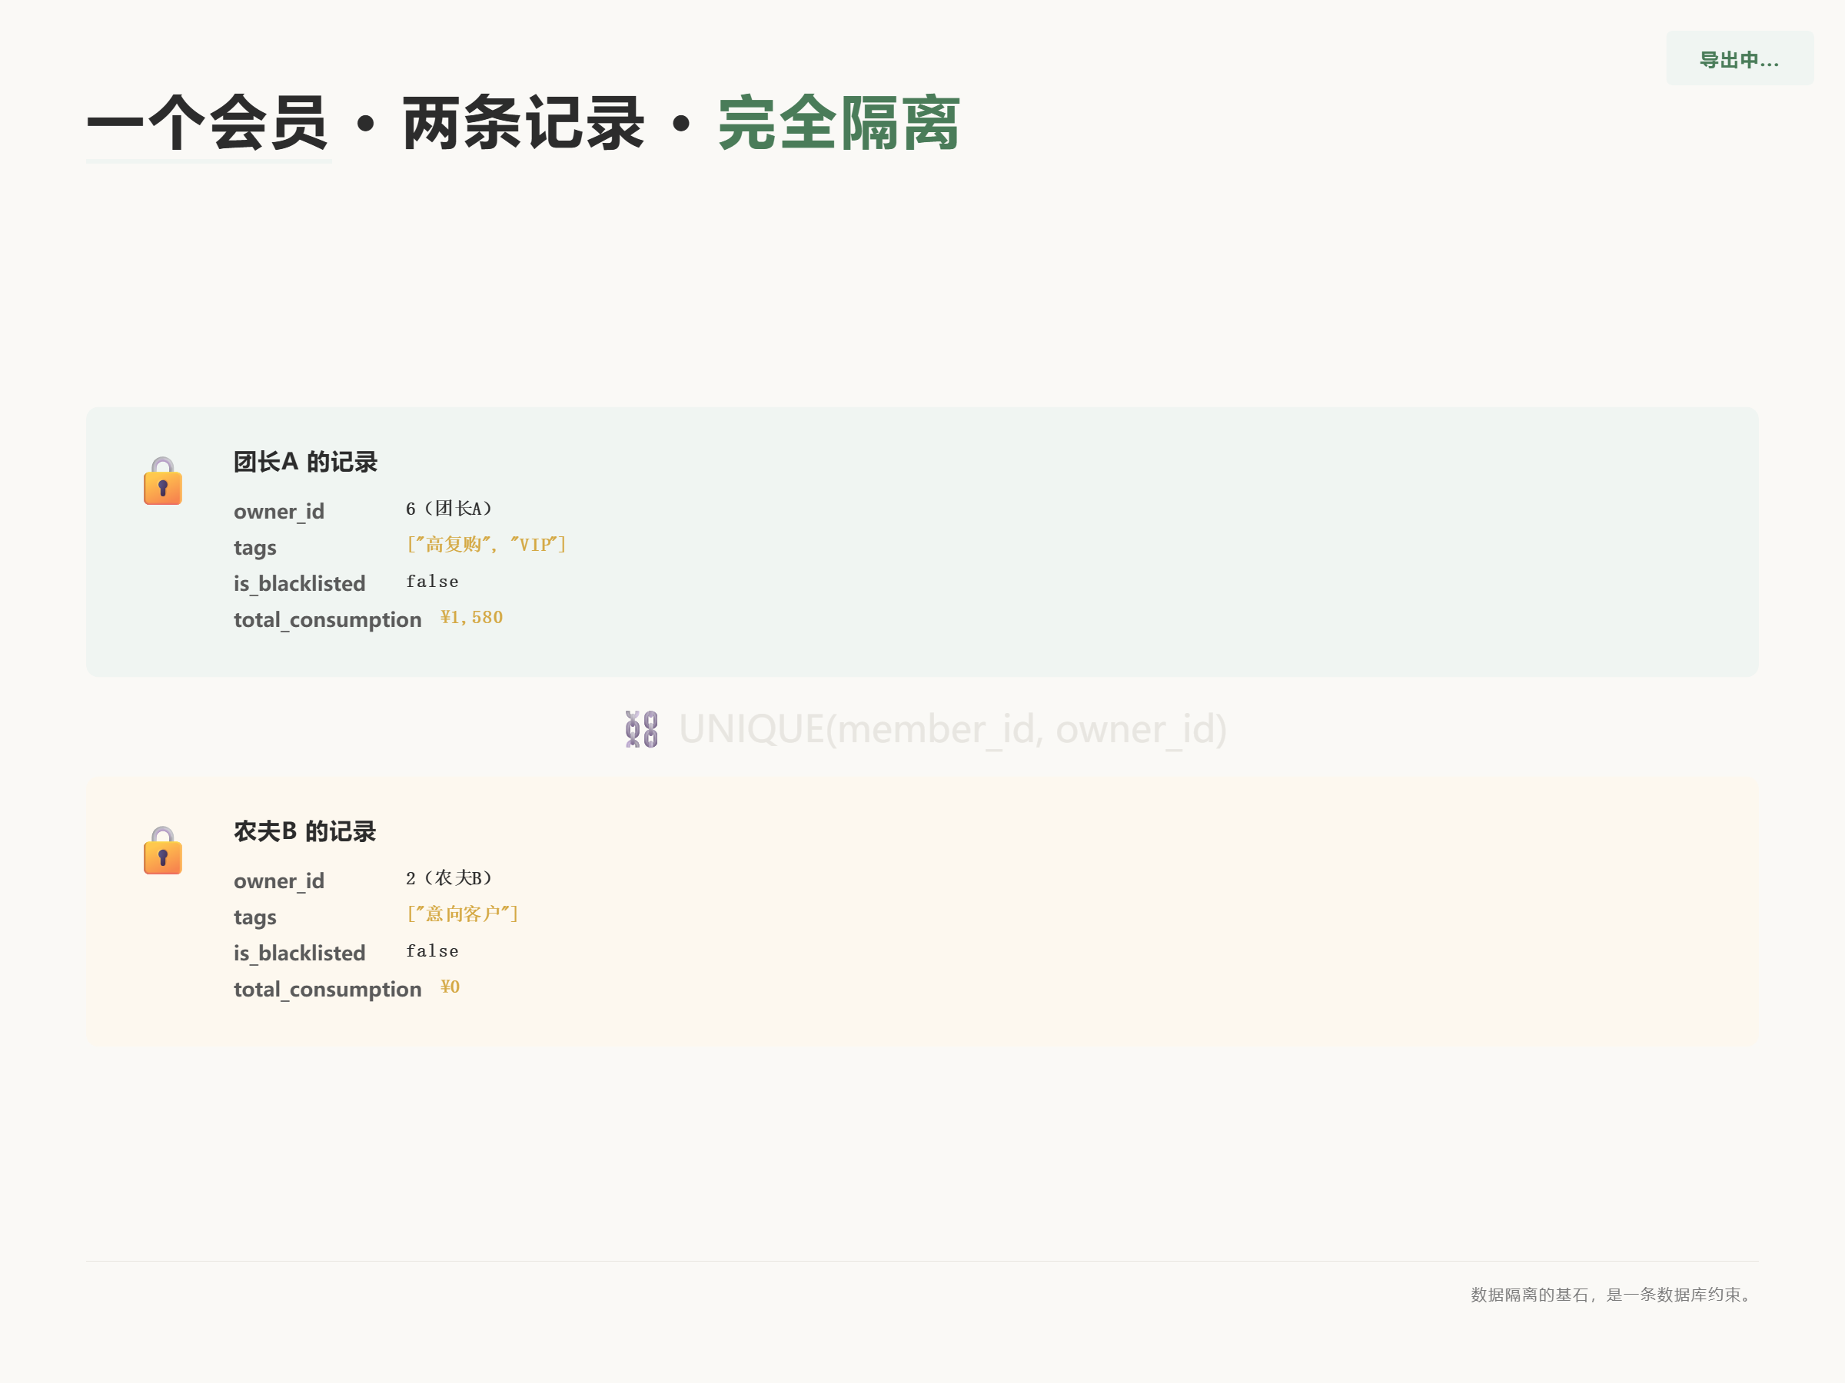This screenshot has width=1845, height=1383.
Task: Click tags value ["高复购", "VIP"]
Action: [487, 544]
